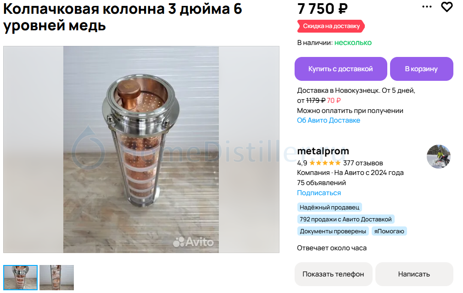The width and height of the screenshot is (463, 293).
Task: Open the three-dot more options menu
Action: [x=427, y=6]
